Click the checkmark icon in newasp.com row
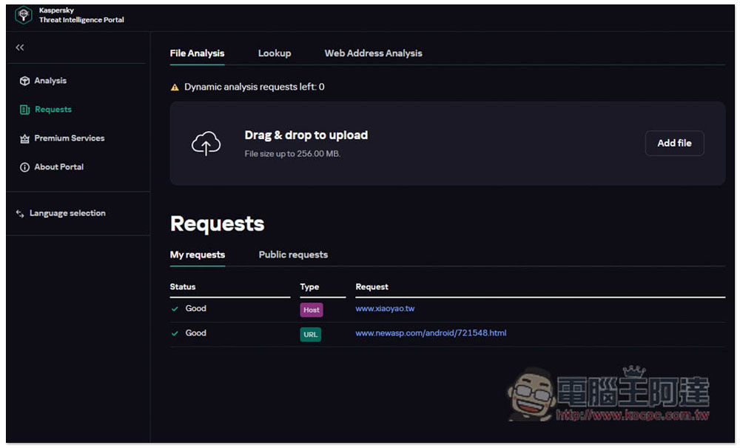The height and width of the screenshot is (448, 740). click(175, 334)
